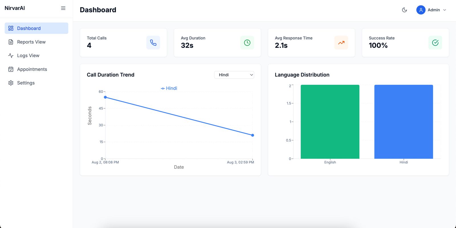Click the checkmark icon in Success Rate card
The image size is (456, 228).
(x=435, y=43)
